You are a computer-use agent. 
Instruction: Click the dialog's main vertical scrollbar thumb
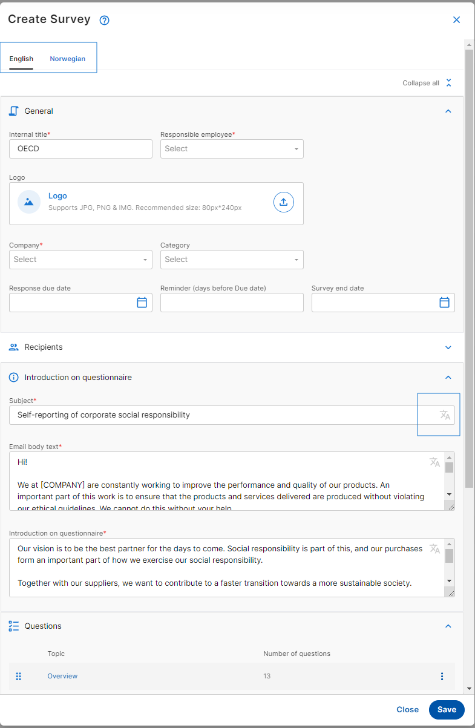[x=469, y=269]
